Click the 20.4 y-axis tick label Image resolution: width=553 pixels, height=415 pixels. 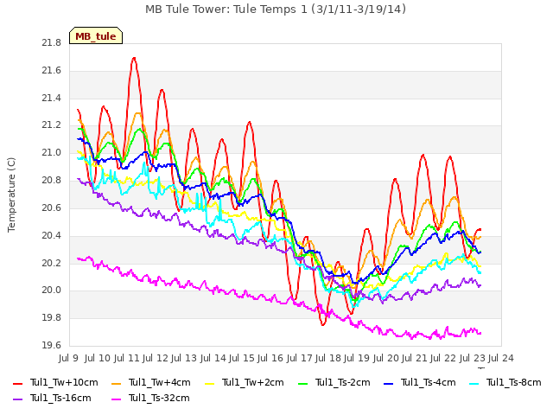click(x=52, y=235)
